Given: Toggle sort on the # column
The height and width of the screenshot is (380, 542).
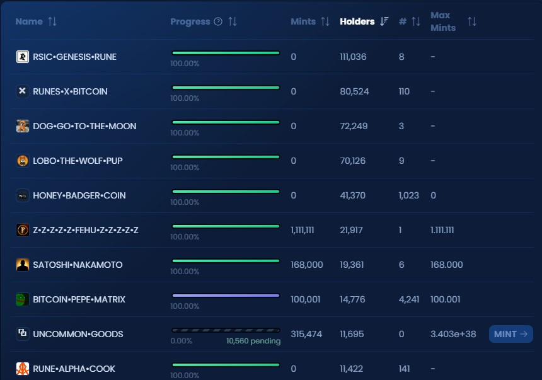Looking at the screenshot, I should point(416,21).
